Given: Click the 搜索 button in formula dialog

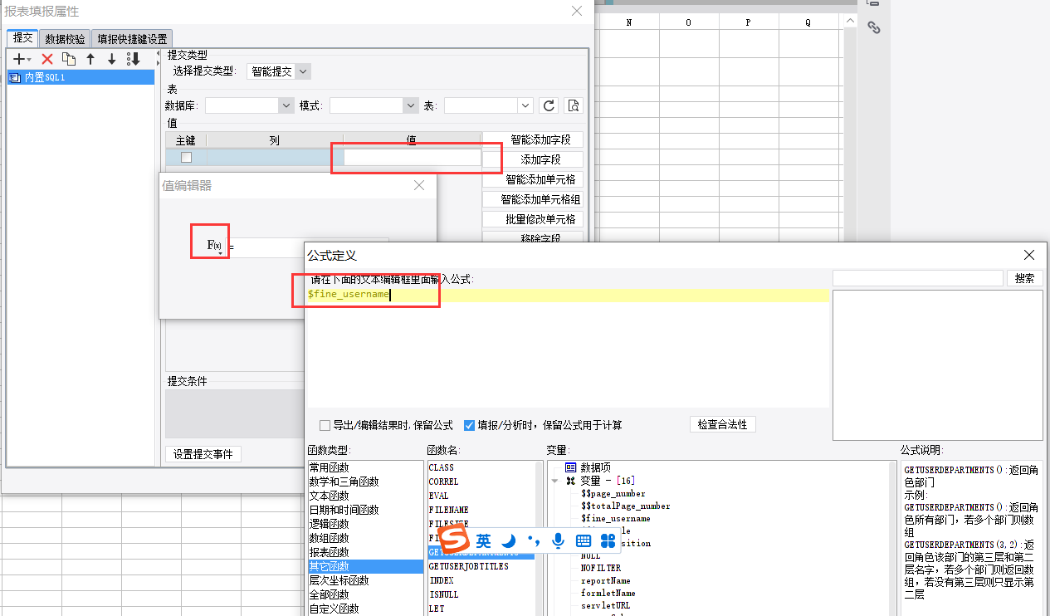Looking at the screenshot, I should (1025, 278).
